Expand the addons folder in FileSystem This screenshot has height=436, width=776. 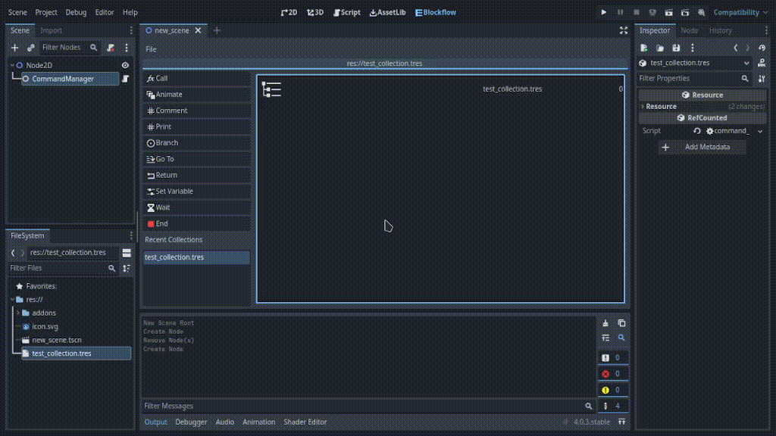[x=17, y=313]
